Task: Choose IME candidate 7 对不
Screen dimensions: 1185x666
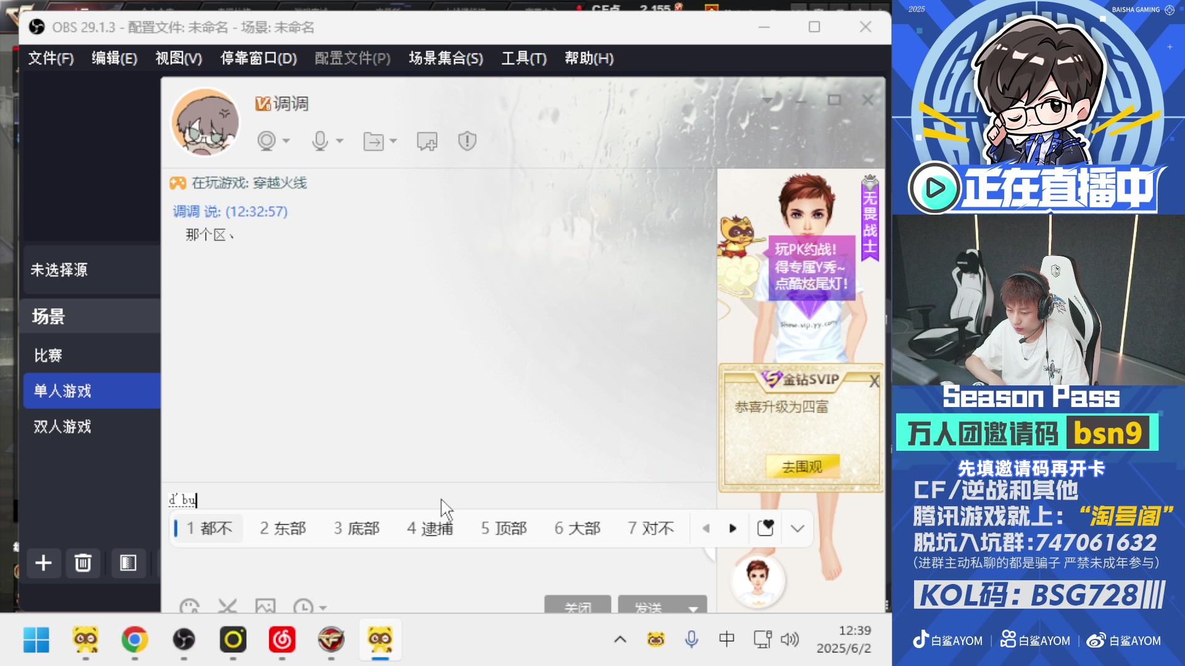Action: coord(651,528)
